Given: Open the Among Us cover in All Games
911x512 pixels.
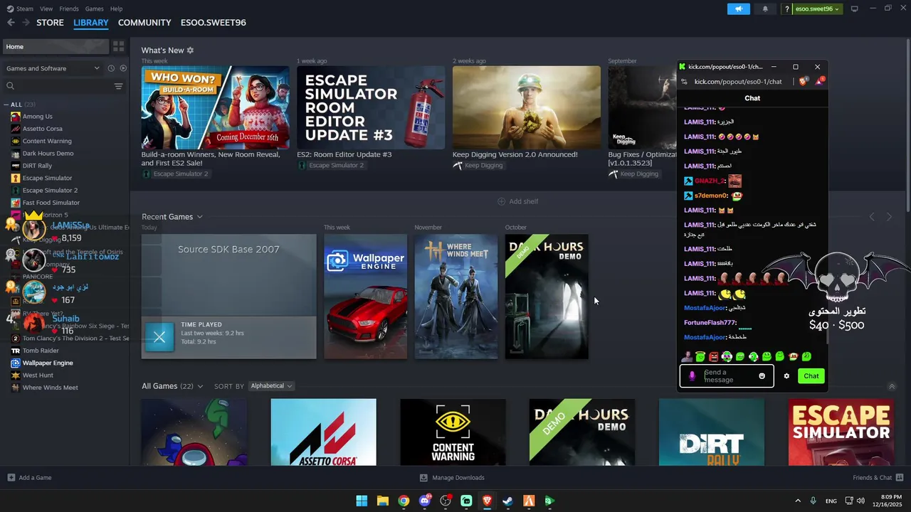Looking at the screenshot, I should click(x=194, y=432).
